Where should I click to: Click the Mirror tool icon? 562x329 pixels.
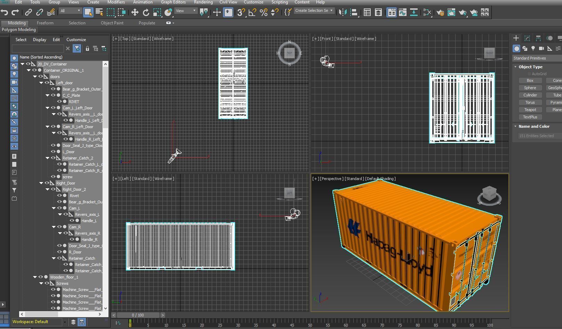point(343,13)
